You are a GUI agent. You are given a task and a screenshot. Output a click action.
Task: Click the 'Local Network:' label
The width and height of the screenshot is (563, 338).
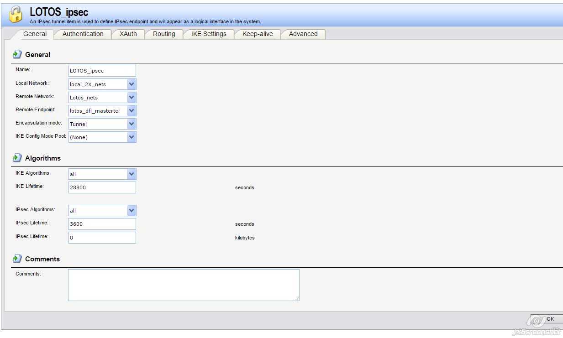pyautogui.click(x=32, y=83)
